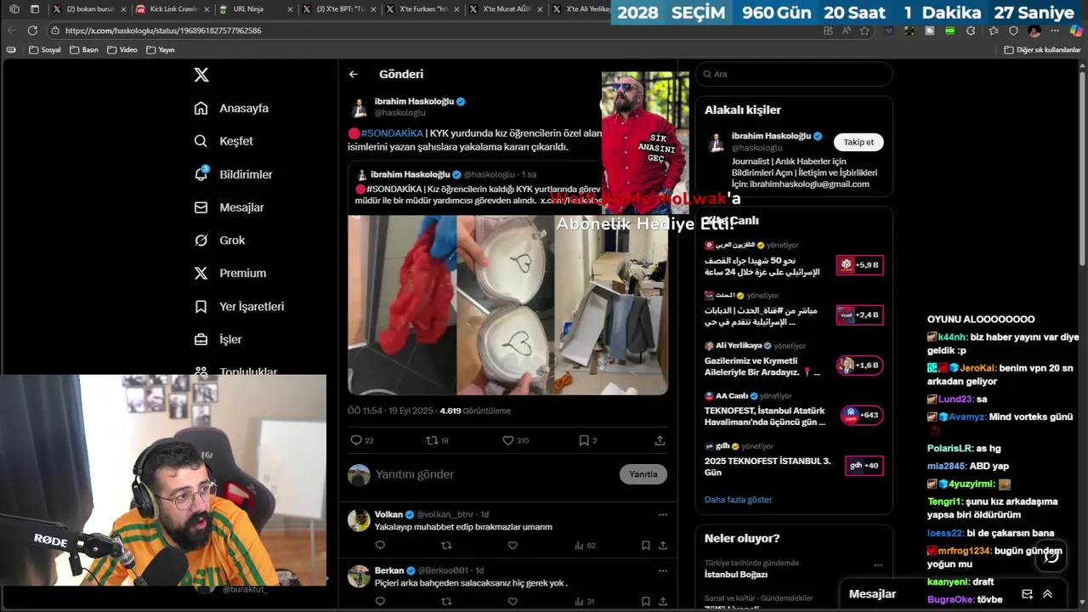Click the address bar URL
The width and height of the screenshot is (1088, 612).
(163, 31)
